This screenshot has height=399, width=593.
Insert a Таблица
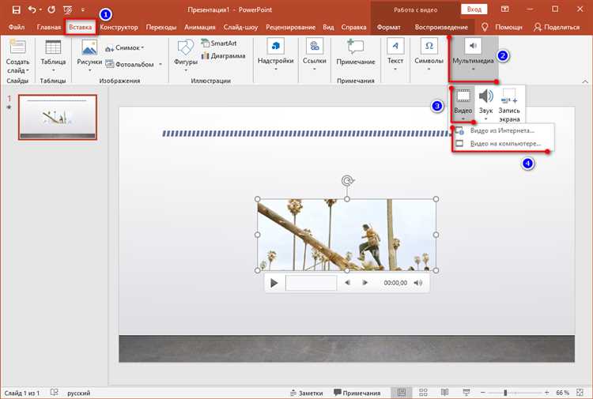pos(53,55)
